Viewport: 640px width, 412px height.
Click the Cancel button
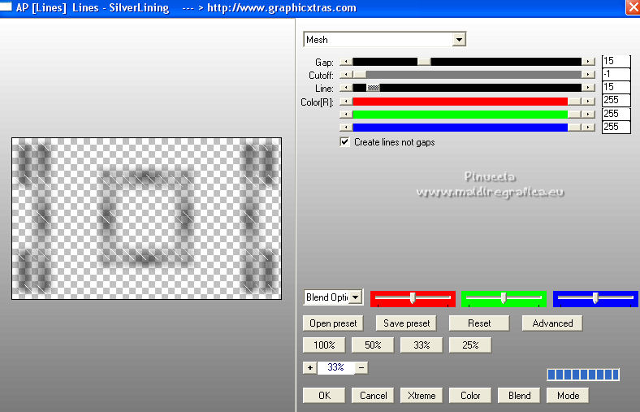373,395
